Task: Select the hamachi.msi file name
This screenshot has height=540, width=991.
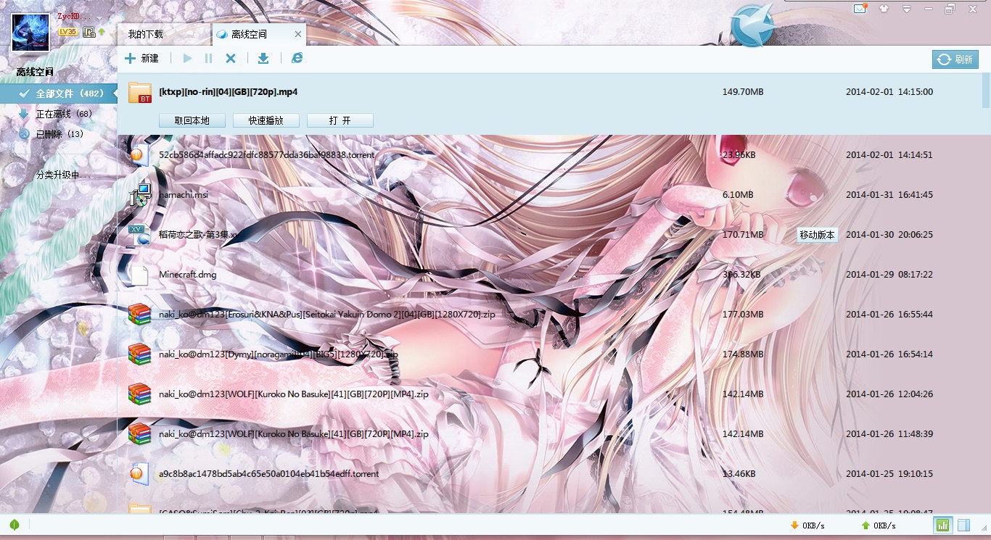Action: tap(183, 195)
